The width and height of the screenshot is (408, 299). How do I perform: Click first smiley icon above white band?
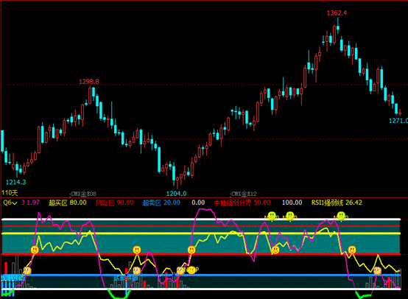[272, 216]
